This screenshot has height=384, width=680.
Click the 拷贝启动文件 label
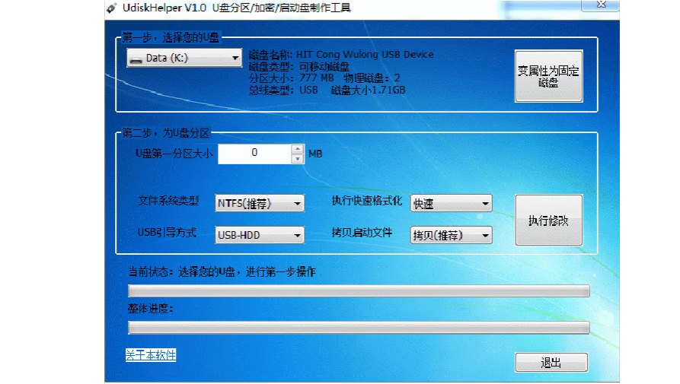[362, 233]
